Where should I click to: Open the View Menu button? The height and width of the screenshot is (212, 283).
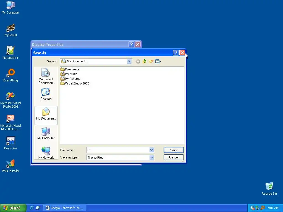click(x=158, y=62)
